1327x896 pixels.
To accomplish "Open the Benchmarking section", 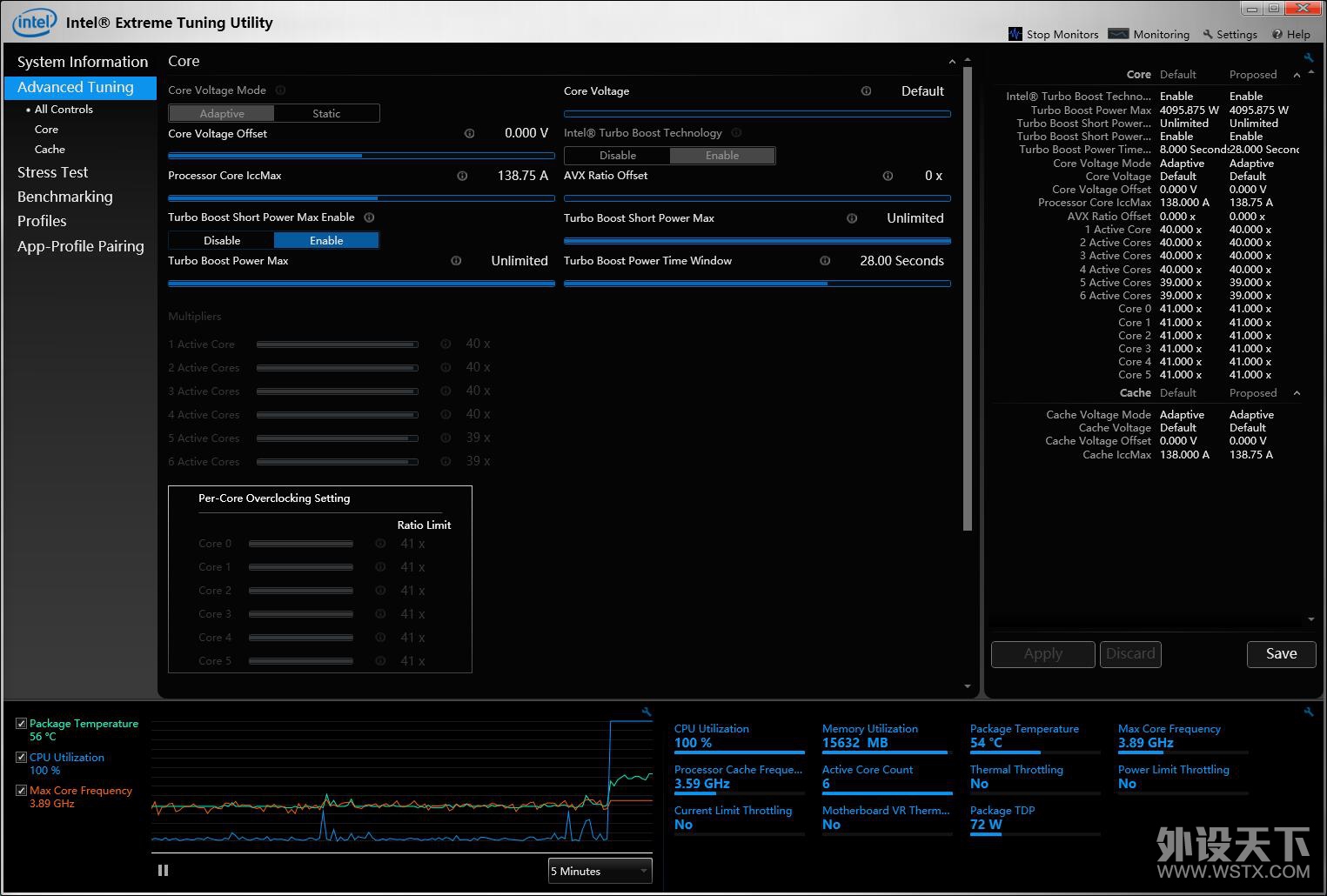I will [65, 197].
